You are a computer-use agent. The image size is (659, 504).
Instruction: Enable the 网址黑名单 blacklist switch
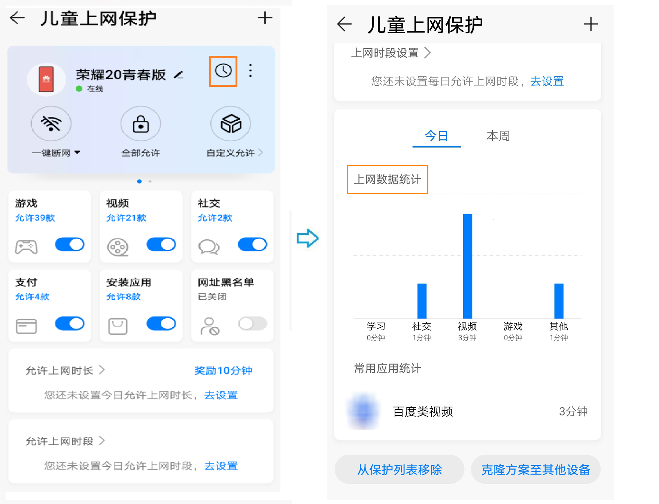point(252,324)
